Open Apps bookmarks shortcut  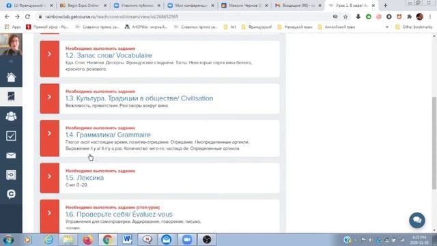[12, 27]
